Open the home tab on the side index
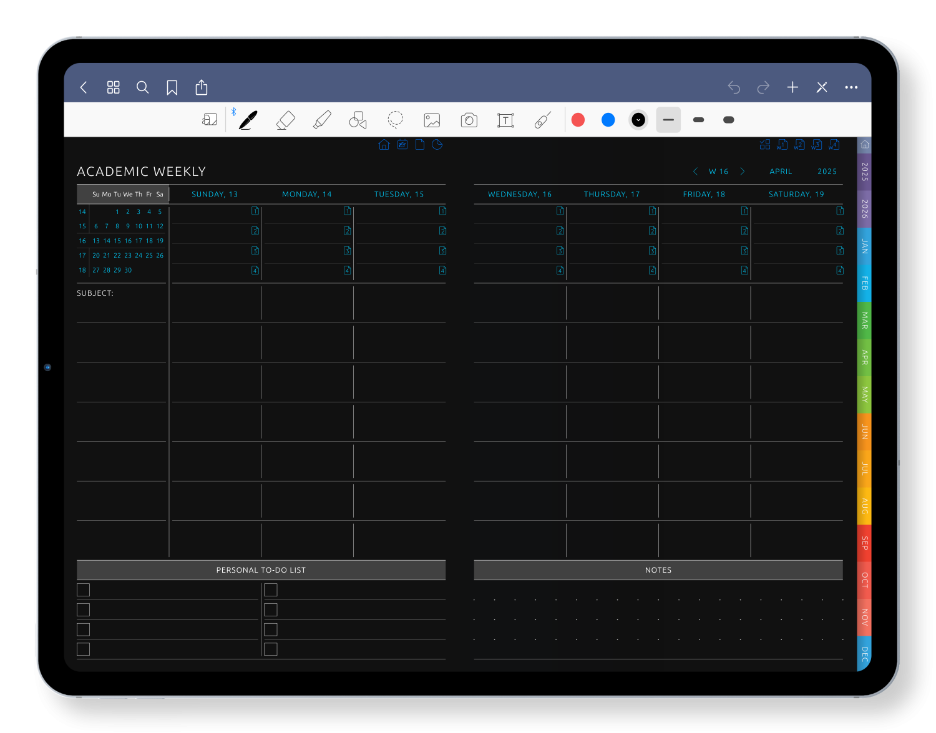The image size is (936, 733). pos(864,145)
